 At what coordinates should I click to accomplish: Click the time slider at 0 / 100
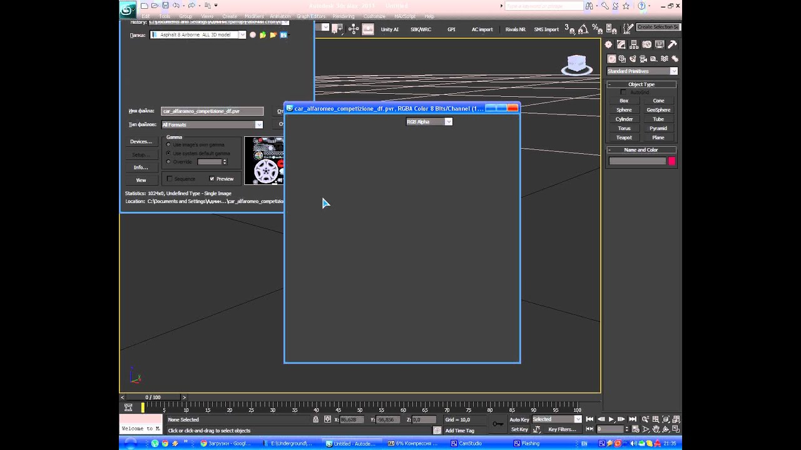click(153, 397)
